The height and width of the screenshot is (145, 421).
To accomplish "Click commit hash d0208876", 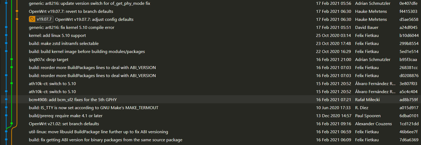I will coord(409,75).
